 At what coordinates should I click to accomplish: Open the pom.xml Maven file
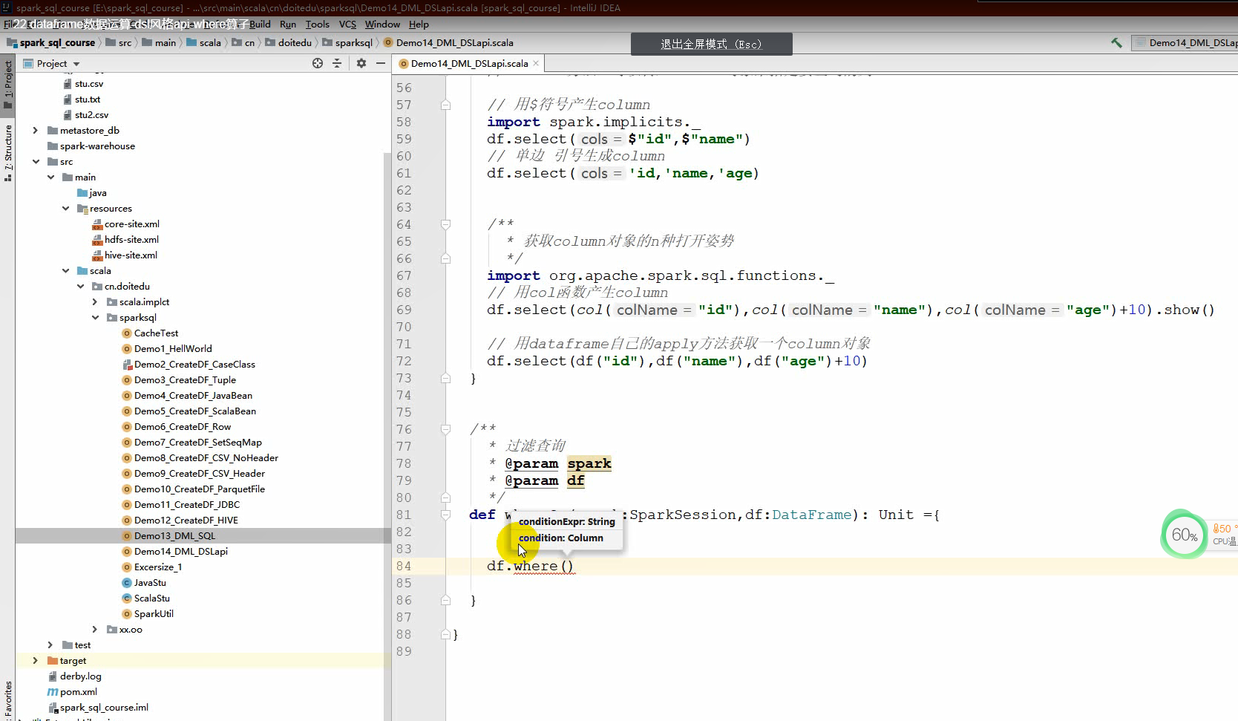[78, 691]
